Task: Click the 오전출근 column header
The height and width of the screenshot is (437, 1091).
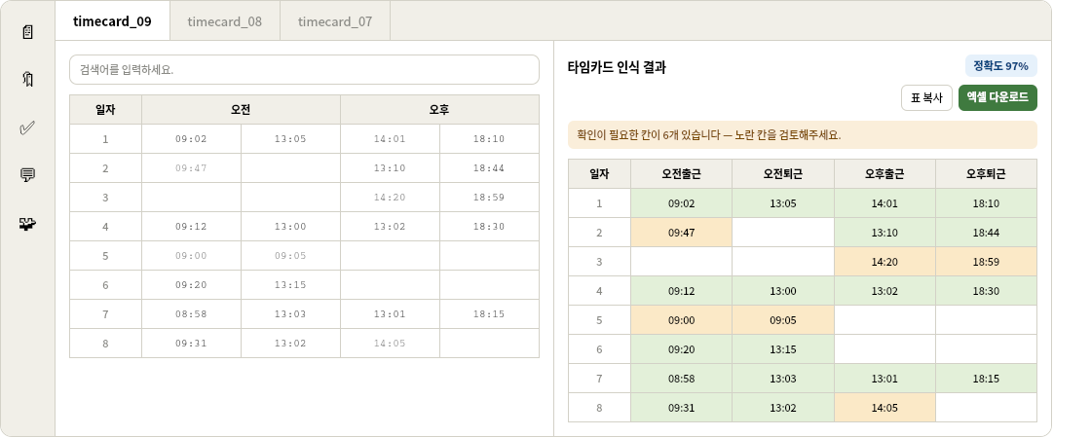Action: pos(681,173)
